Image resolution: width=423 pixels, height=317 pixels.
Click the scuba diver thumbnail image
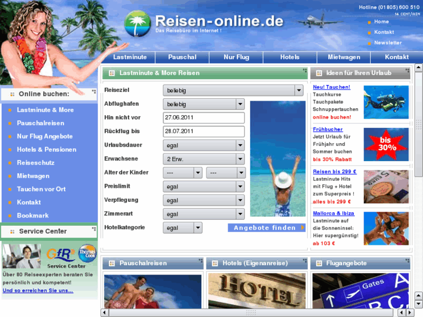coord(386,102)
